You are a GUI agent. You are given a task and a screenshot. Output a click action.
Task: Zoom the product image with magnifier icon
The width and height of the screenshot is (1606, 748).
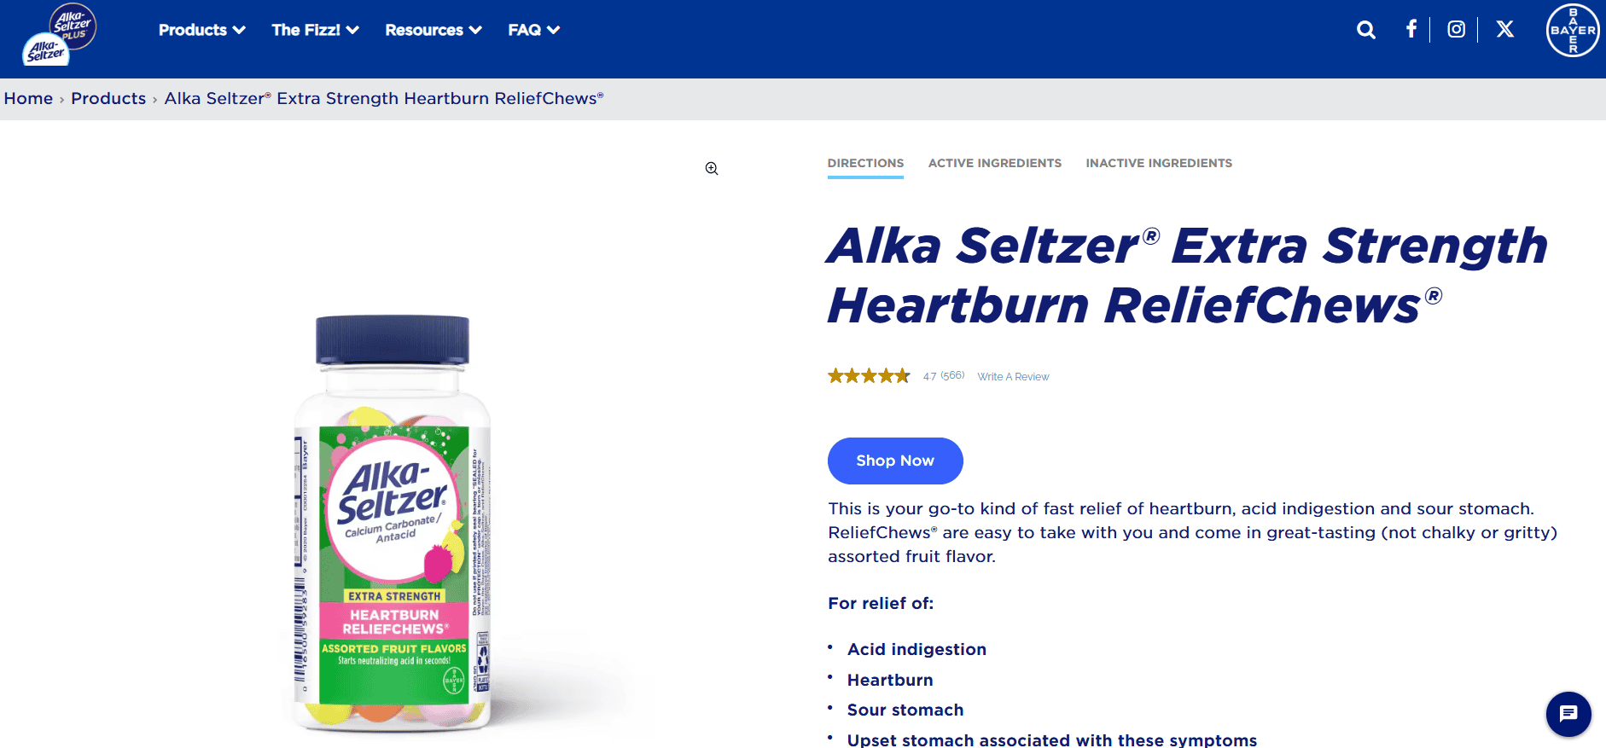[712, 169]
